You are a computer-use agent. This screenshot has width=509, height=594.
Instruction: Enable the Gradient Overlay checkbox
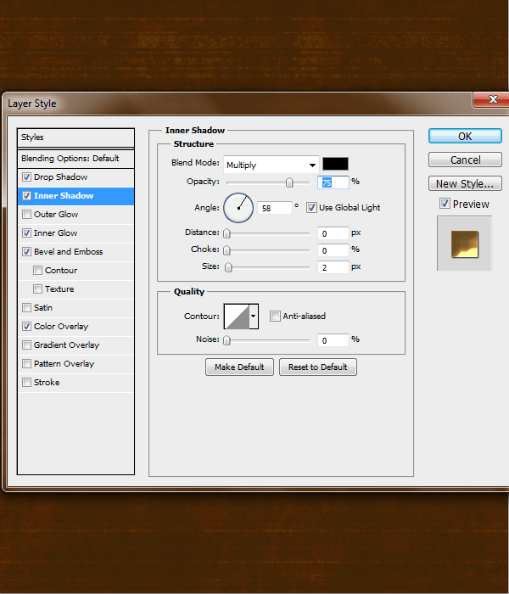tap(26, 345)
